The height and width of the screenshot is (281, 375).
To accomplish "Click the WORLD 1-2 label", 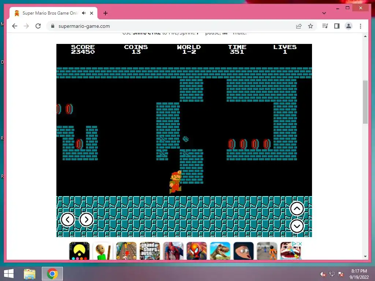I will tap(189, 49).
